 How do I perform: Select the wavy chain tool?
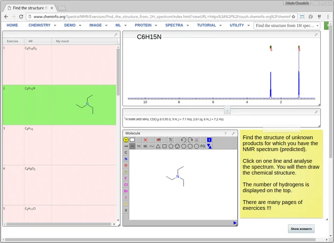[151, 147]
